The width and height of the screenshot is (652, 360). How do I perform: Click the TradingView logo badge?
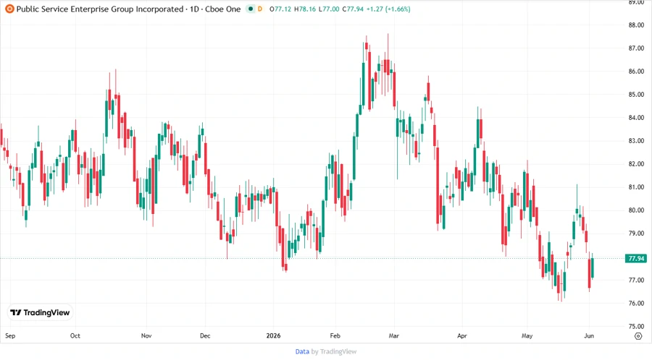tap(41, 312)
